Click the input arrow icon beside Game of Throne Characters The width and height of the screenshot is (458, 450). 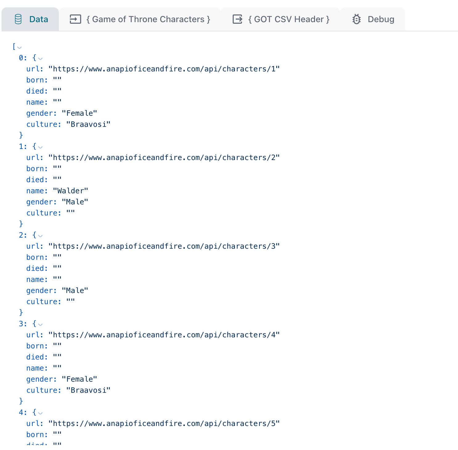coord(75,19)
